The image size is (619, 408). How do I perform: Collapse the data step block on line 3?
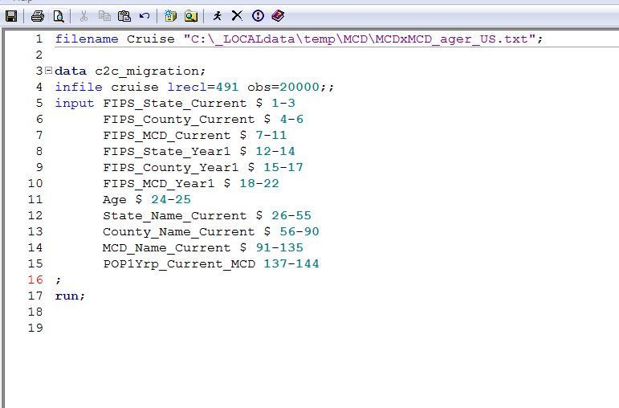[48, 71]
